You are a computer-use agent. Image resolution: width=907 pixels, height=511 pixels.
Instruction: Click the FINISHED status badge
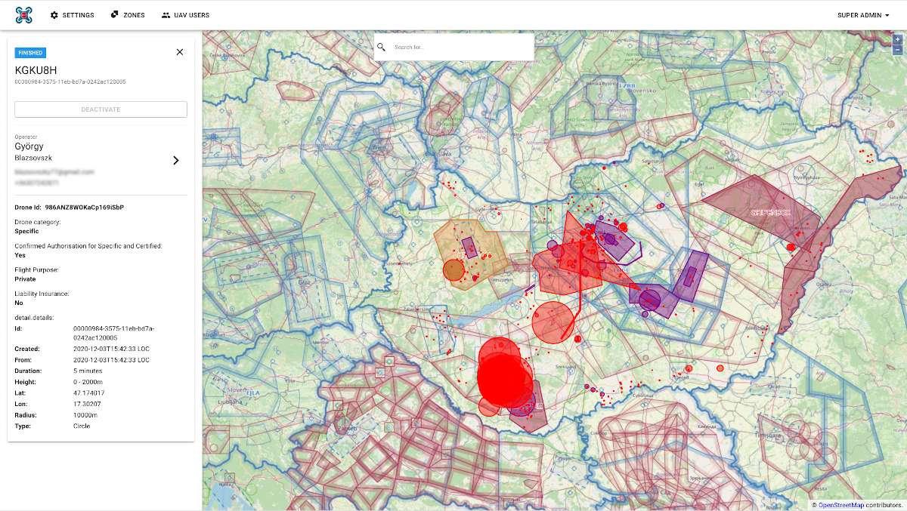coord(30,53)
